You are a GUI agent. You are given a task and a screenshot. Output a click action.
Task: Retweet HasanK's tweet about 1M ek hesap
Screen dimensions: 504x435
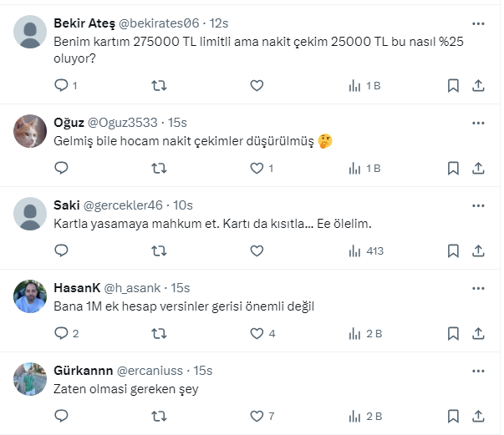(x=159, y=333)
